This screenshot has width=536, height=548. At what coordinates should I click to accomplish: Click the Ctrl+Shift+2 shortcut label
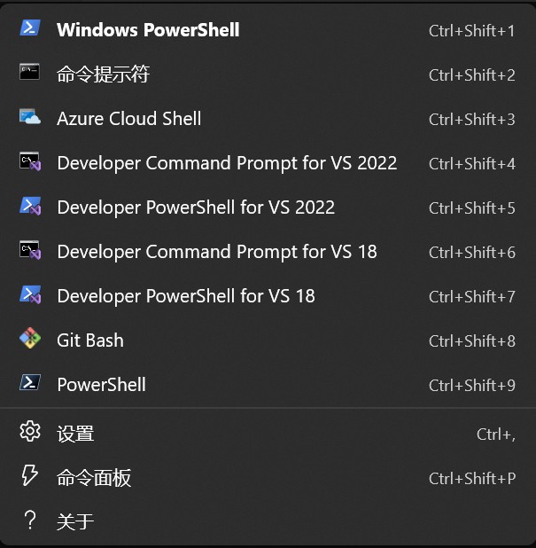tap(471, 75)
